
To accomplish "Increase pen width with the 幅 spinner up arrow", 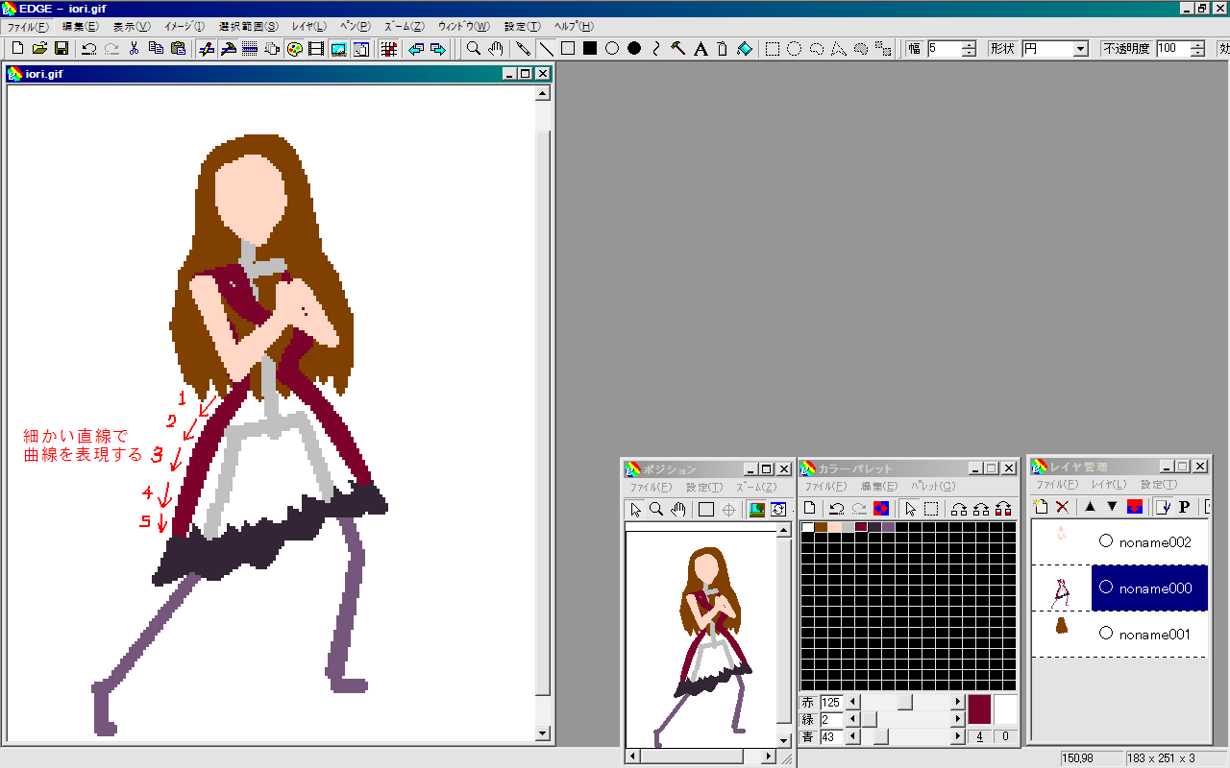I will point(969,44).
